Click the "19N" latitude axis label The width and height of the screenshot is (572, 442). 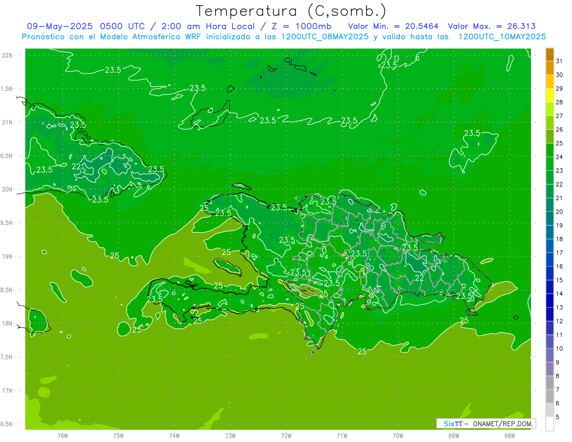point(8,257)
